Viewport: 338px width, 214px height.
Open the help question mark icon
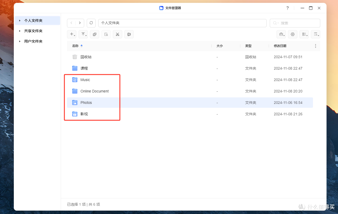[287, 8]
